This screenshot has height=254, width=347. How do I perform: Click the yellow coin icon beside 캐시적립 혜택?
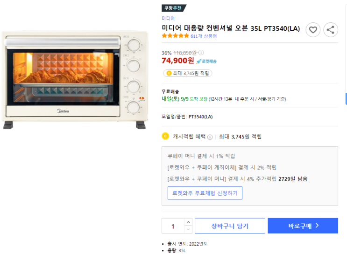point(165,136)
